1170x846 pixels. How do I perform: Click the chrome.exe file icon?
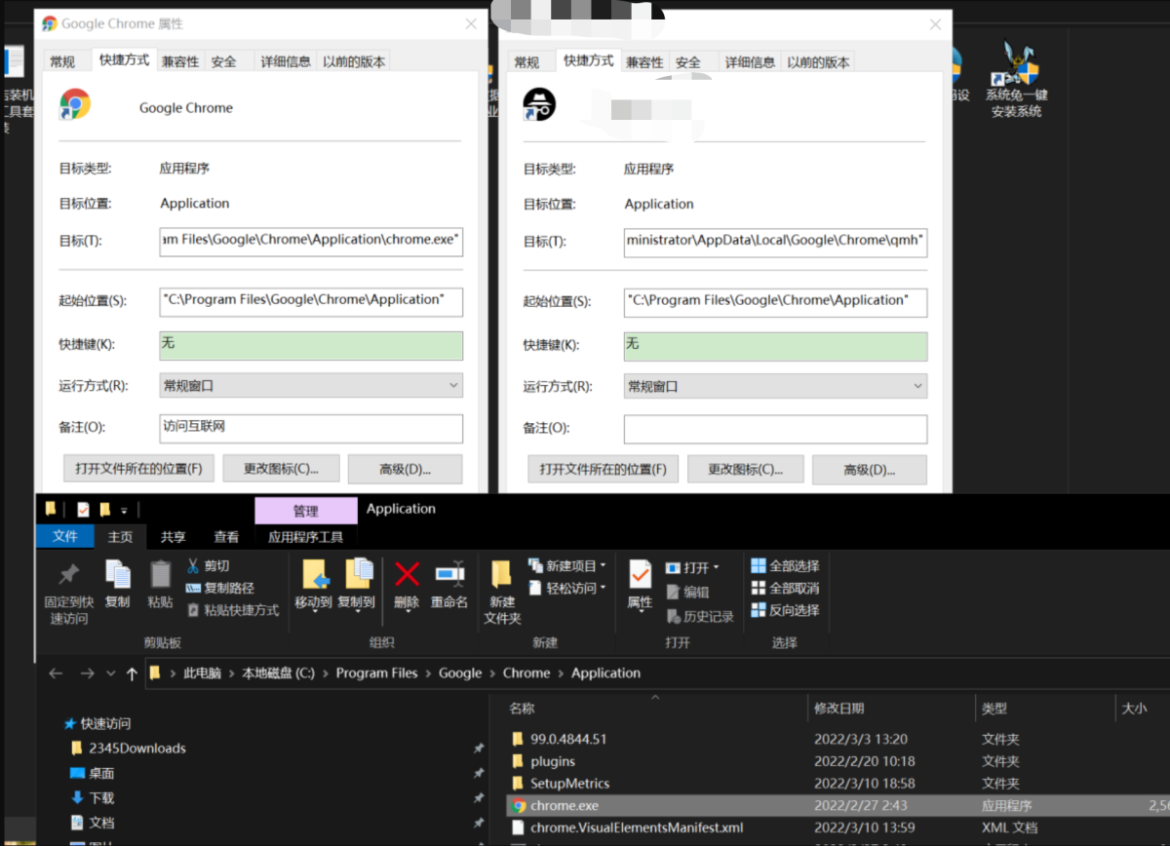[519, 806]
